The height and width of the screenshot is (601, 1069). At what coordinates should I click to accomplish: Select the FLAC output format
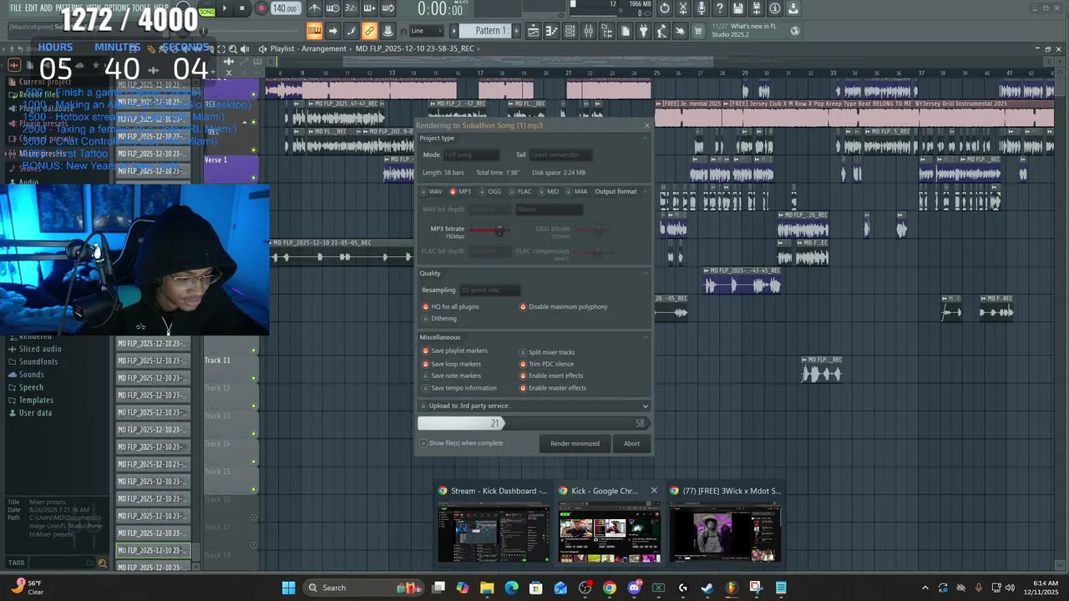tap(519, 191)
